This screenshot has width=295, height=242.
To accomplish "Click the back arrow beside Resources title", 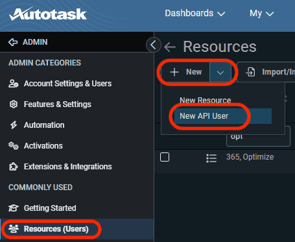I will pos(170,47).
